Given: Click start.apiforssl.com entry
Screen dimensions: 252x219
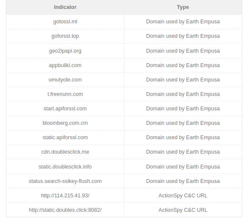Looking at the screenshot, I should click(65, 109).
